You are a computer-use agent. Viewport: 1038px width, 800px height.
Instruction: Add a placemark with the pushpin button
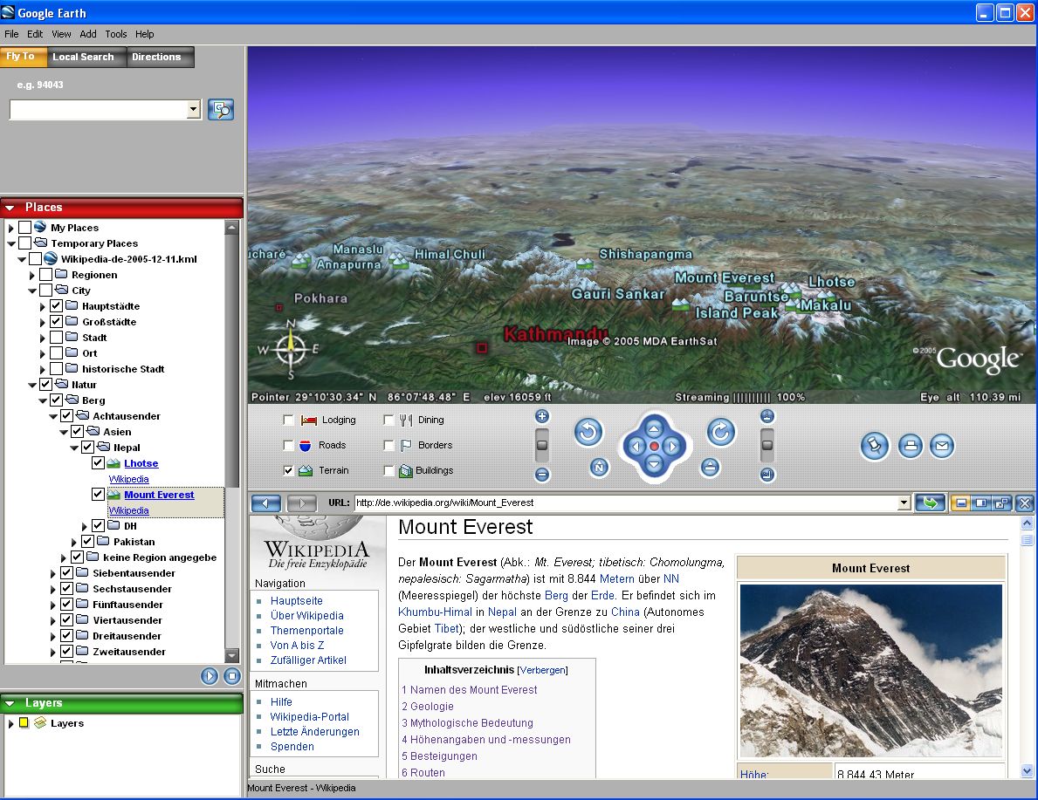[x=875, y=446]
